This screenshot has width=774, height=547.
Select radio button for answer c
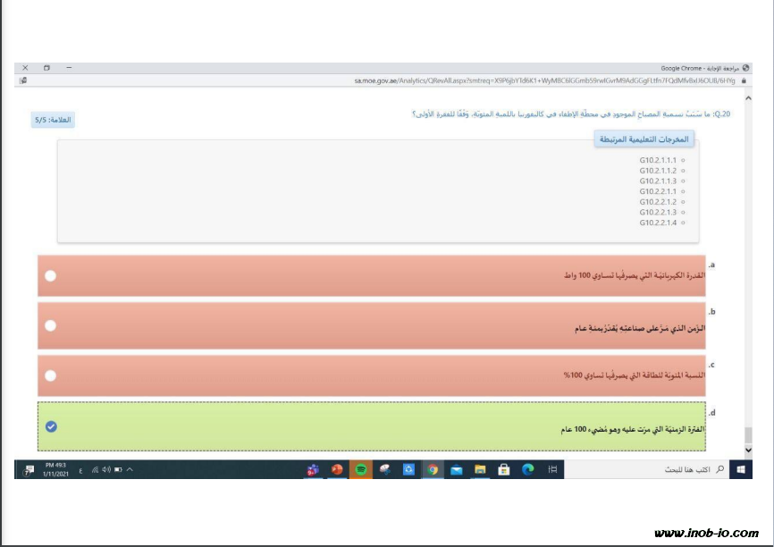coord(51,376)
